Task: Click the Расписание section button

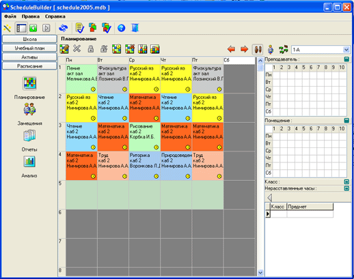Action: click(x=29, y=66)
